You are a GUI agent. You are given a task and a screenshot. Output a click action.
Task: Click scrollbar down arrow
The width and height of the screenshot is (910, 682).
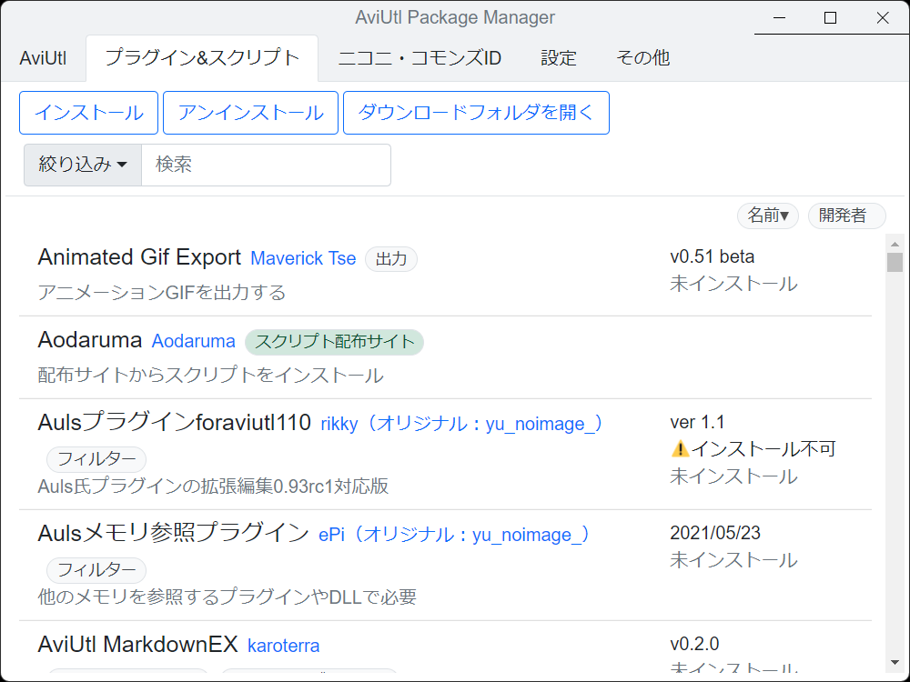(895, 662)
